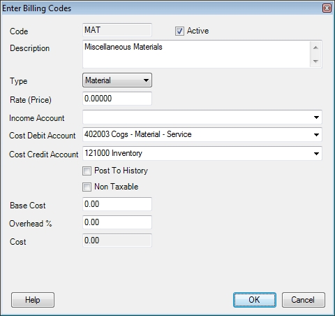Click into the Base Cost field
The height and width of the screenshot is (316, 335).
pos(117,204)
